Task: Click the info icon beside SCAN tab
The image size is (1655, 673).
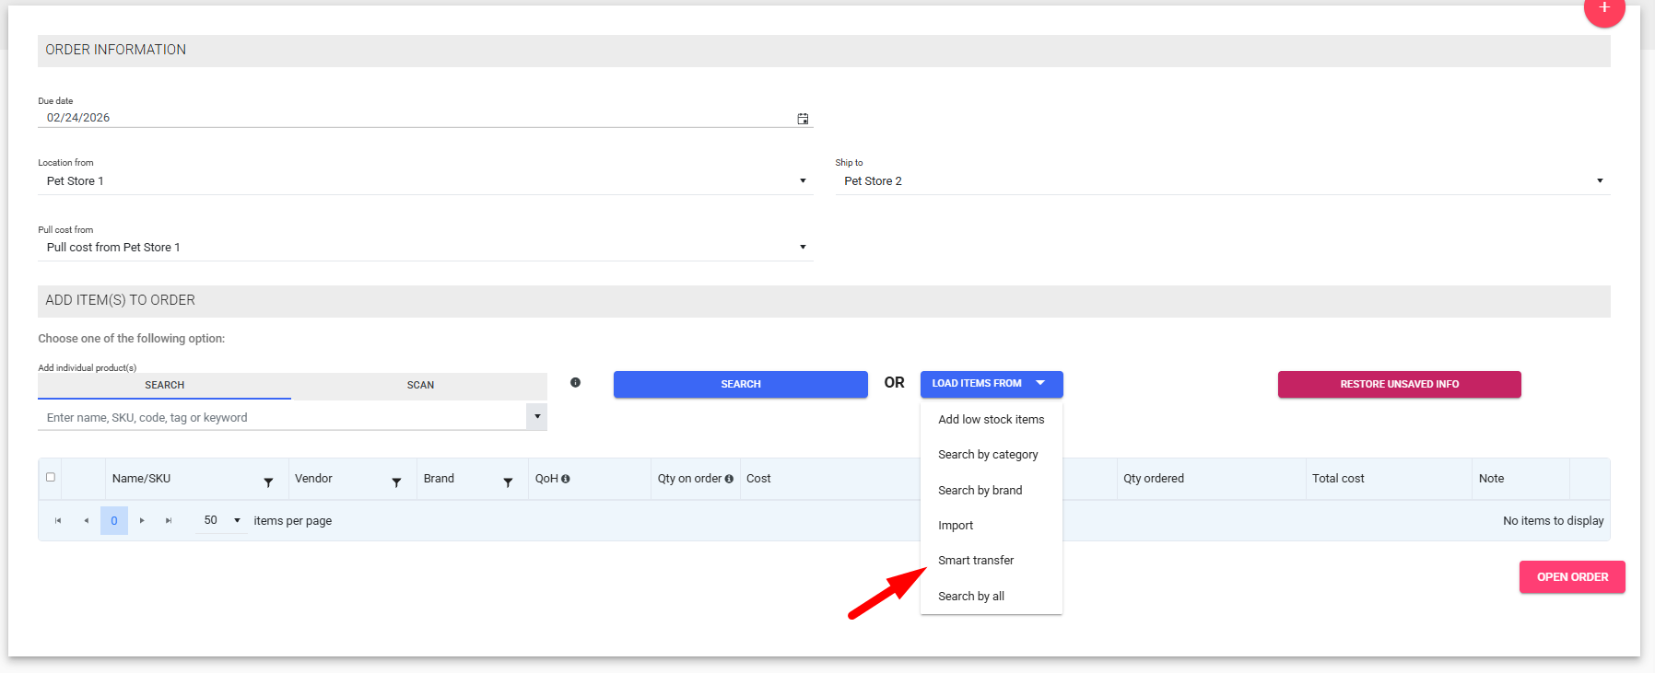Action: pos(575,382)
